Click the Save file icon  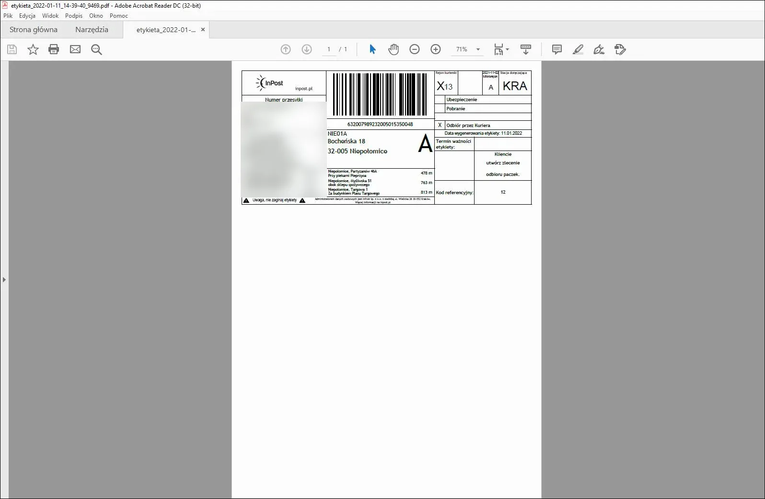[x=12, y=49]
